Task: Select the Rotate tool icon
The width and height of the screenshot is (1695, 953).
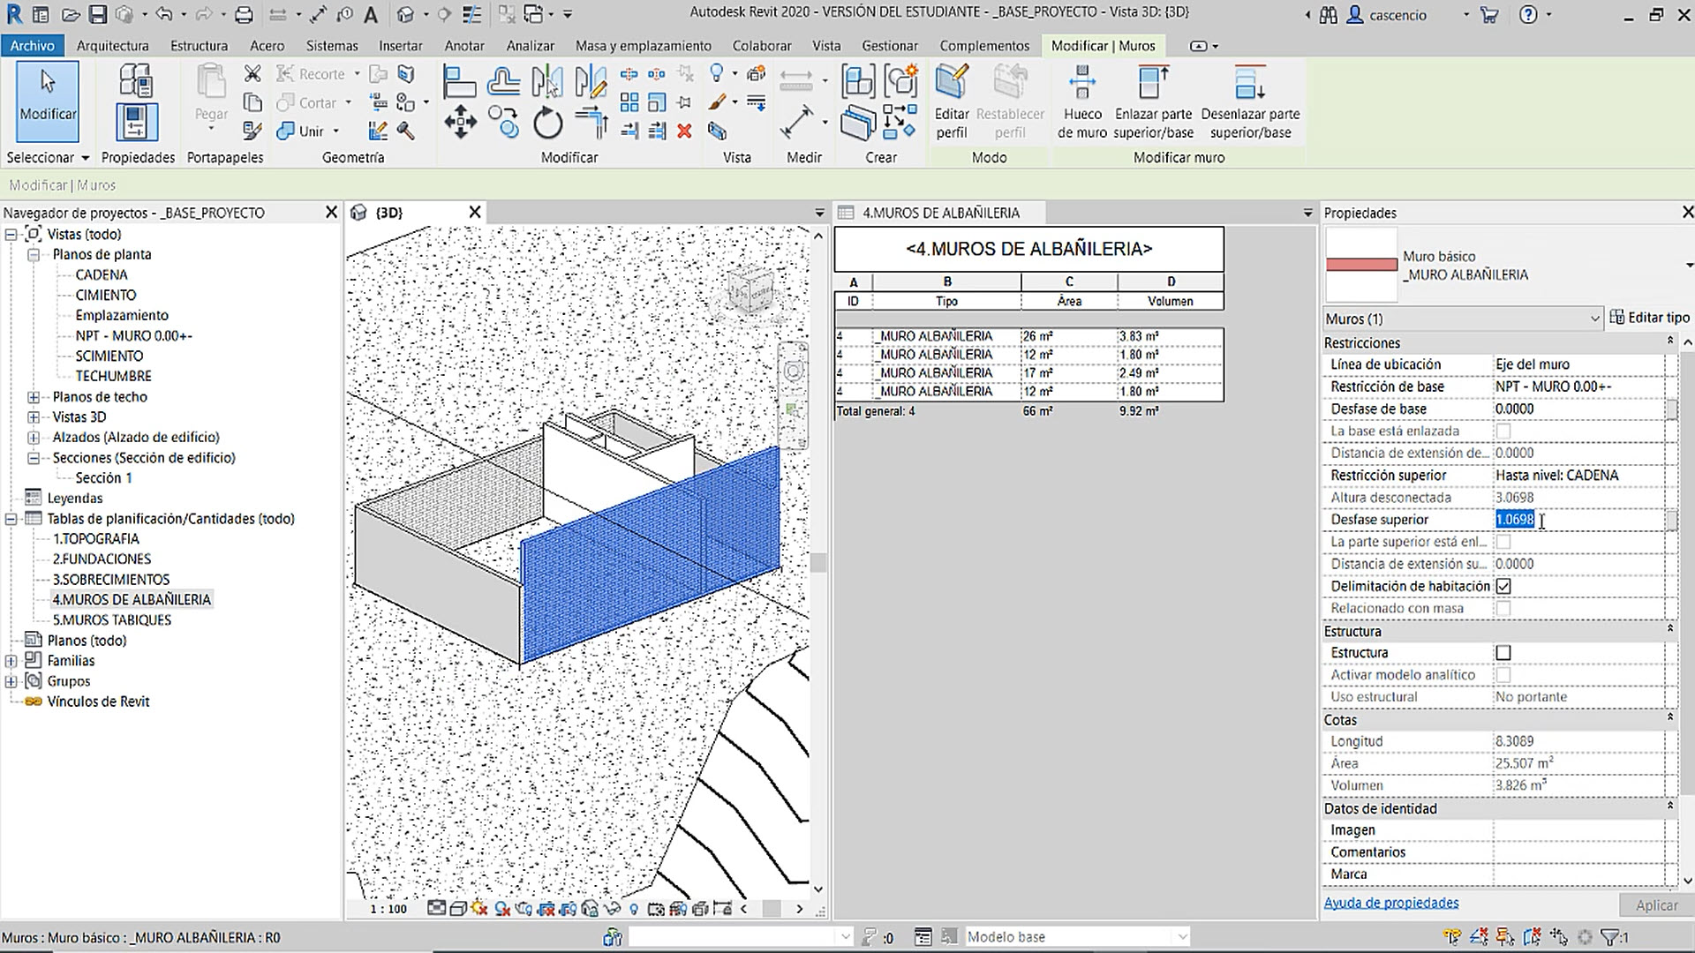Action: coord(547,123)
